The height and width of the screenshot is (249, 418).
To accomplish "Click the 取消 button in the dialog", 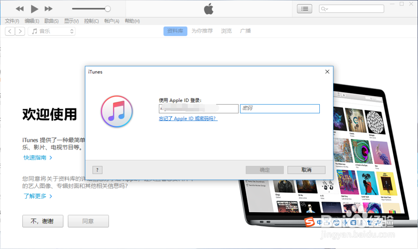I will 306,170.
